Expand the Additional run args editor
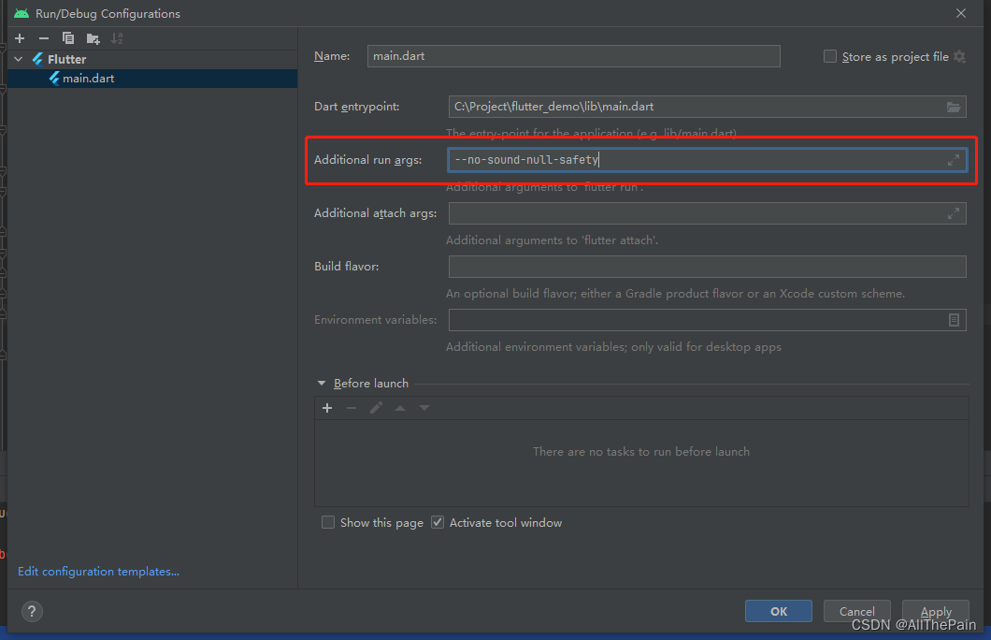 (954, 159)
